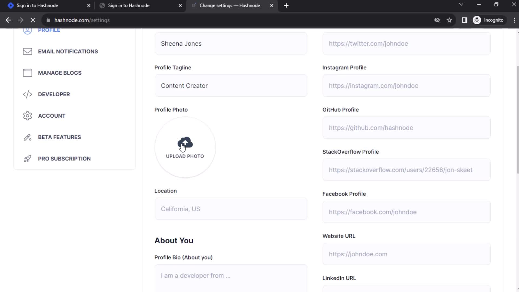The height and width of the screenshot is (292, 519).
Task: Click the Pro Subscription rocket icon
Action: click(x=27, y=159)
